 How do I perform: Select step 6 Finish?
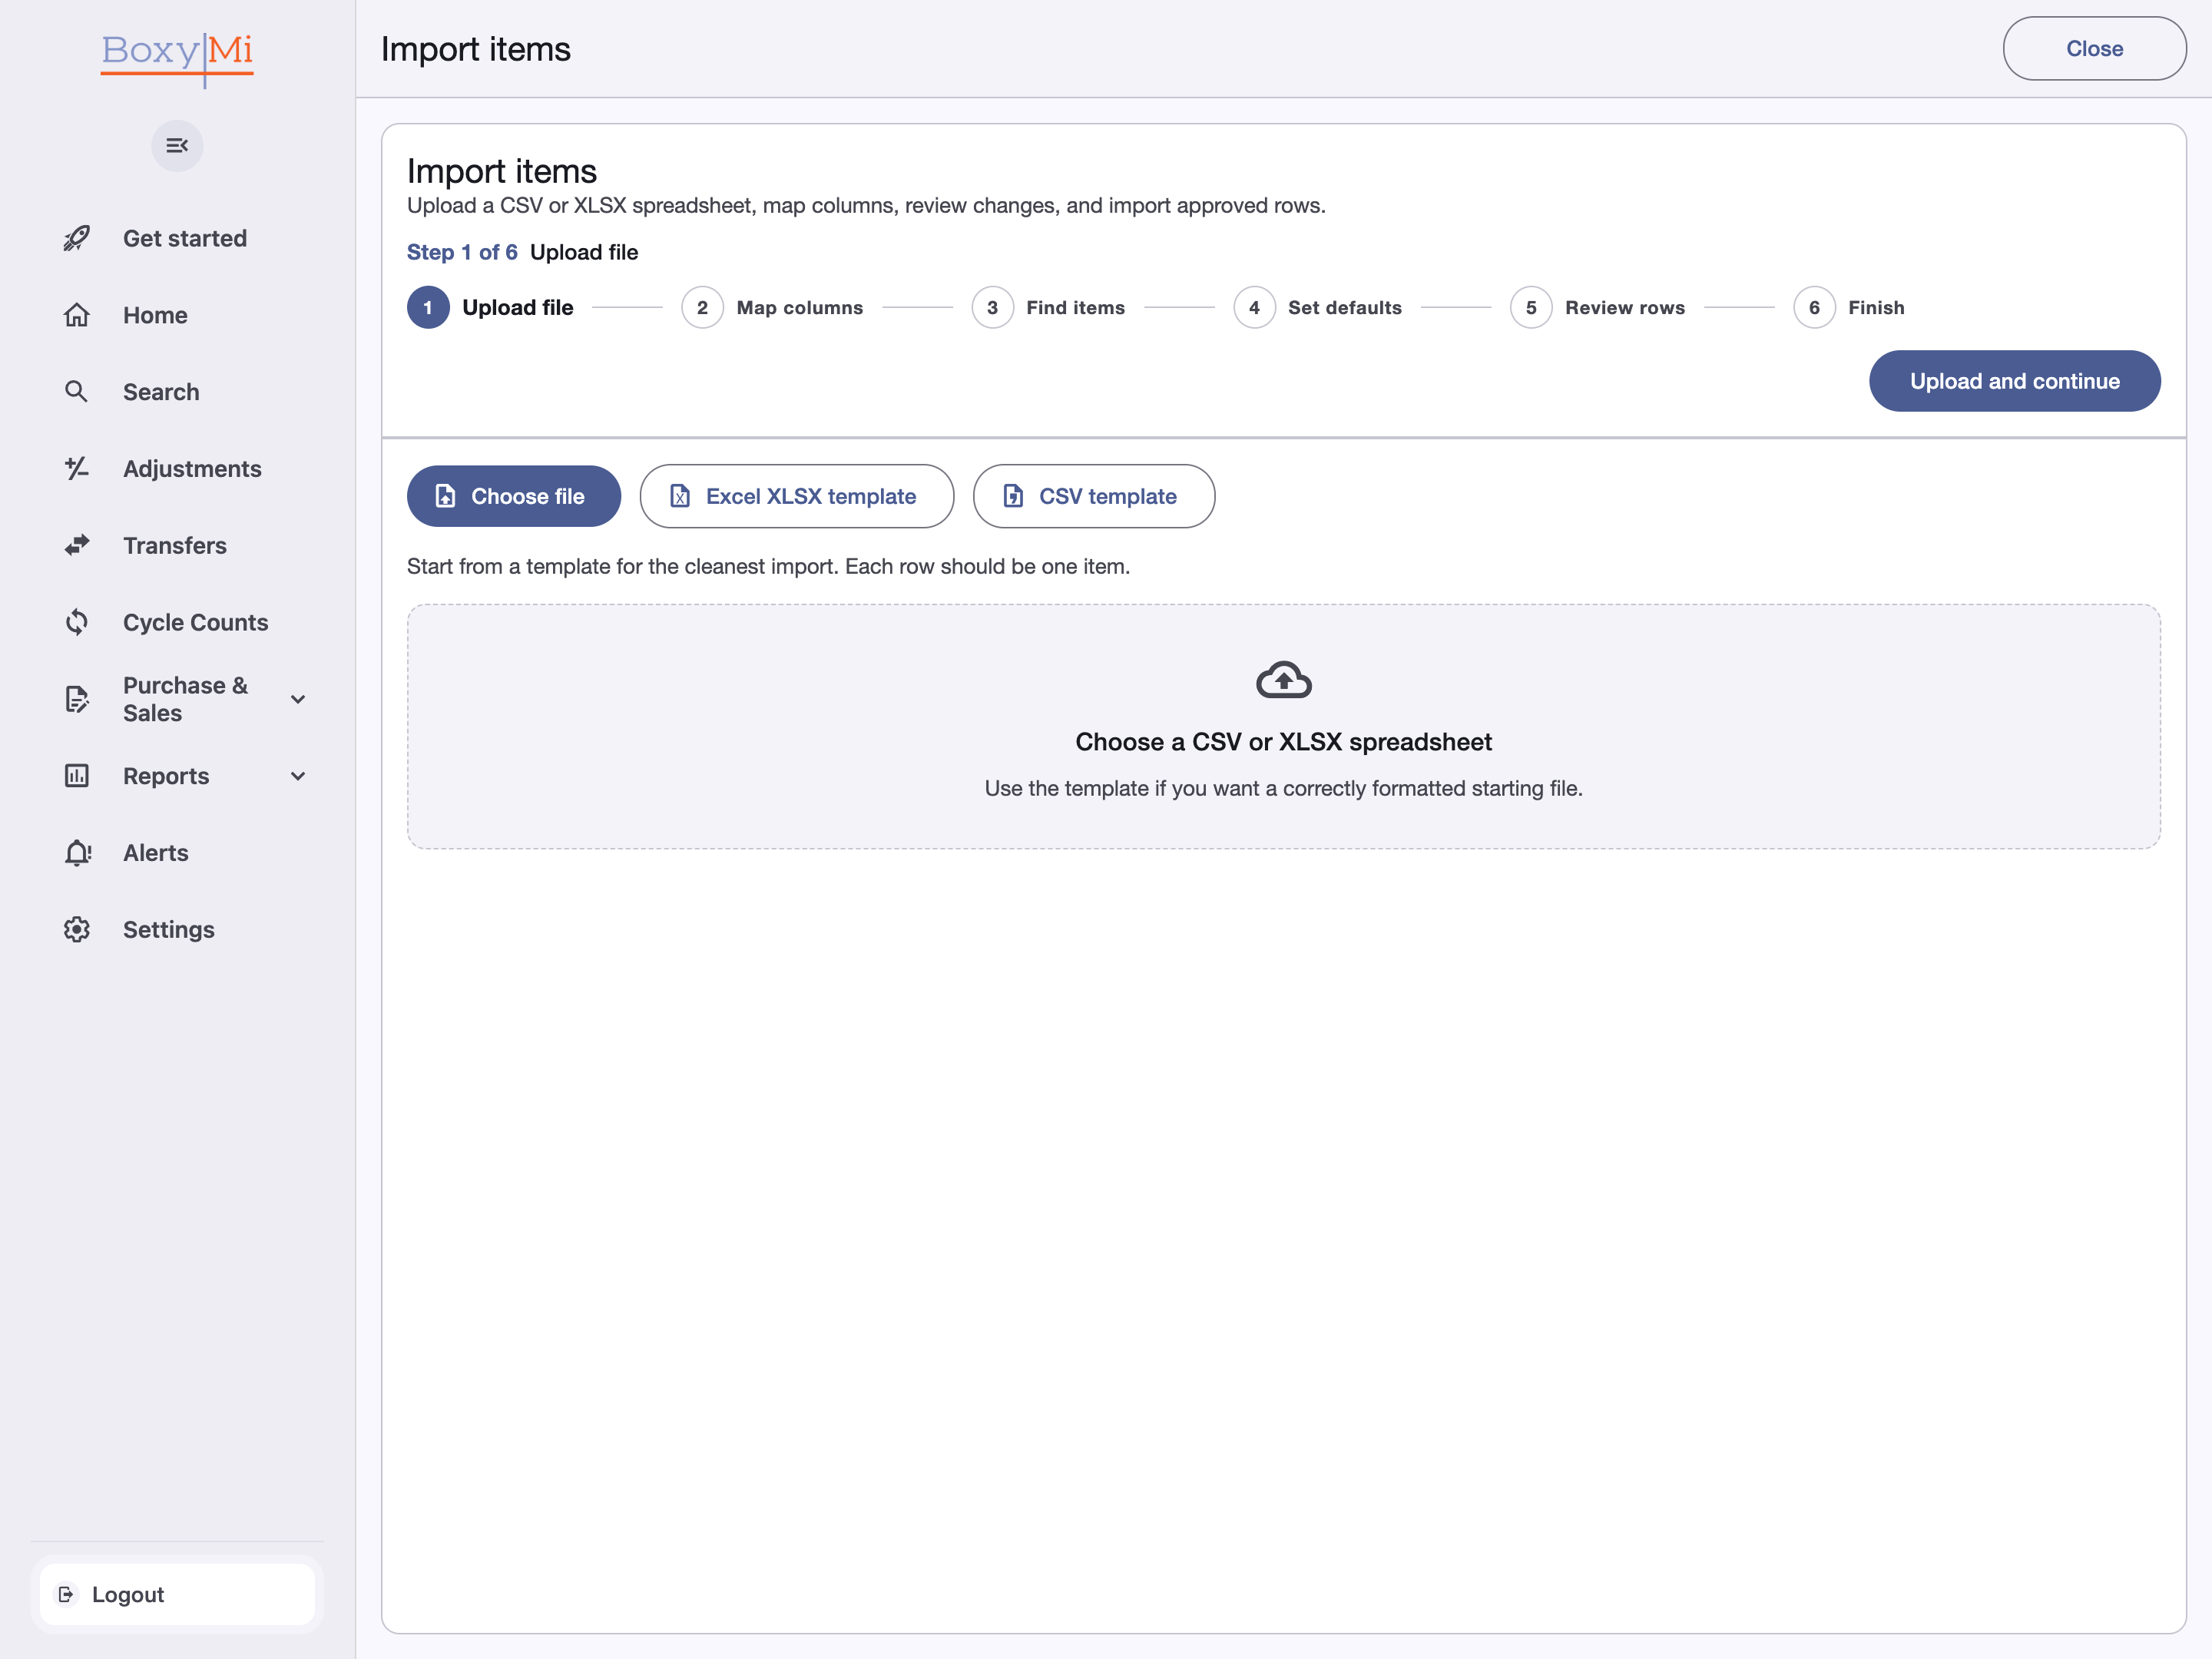[1849, 308]
